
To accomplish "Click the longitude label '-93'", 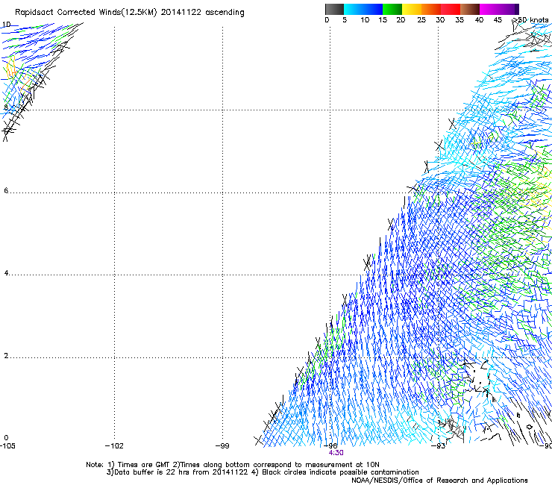I will tap(439, 446).
